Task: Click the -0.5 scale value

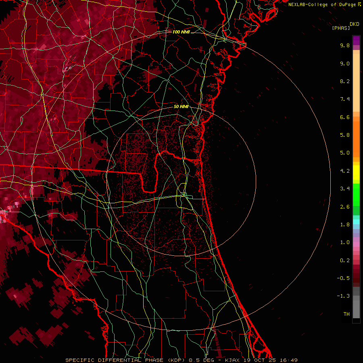Action: click(343, 278)
